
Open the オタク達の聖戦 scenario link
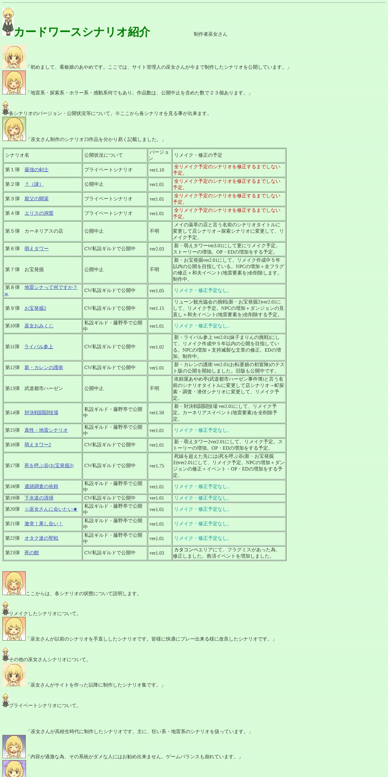point(41,538)
